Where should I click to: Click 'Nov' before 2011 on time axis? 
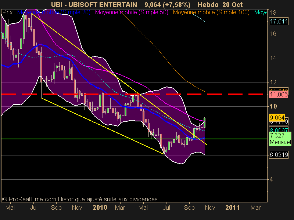[x=210, y=208]
